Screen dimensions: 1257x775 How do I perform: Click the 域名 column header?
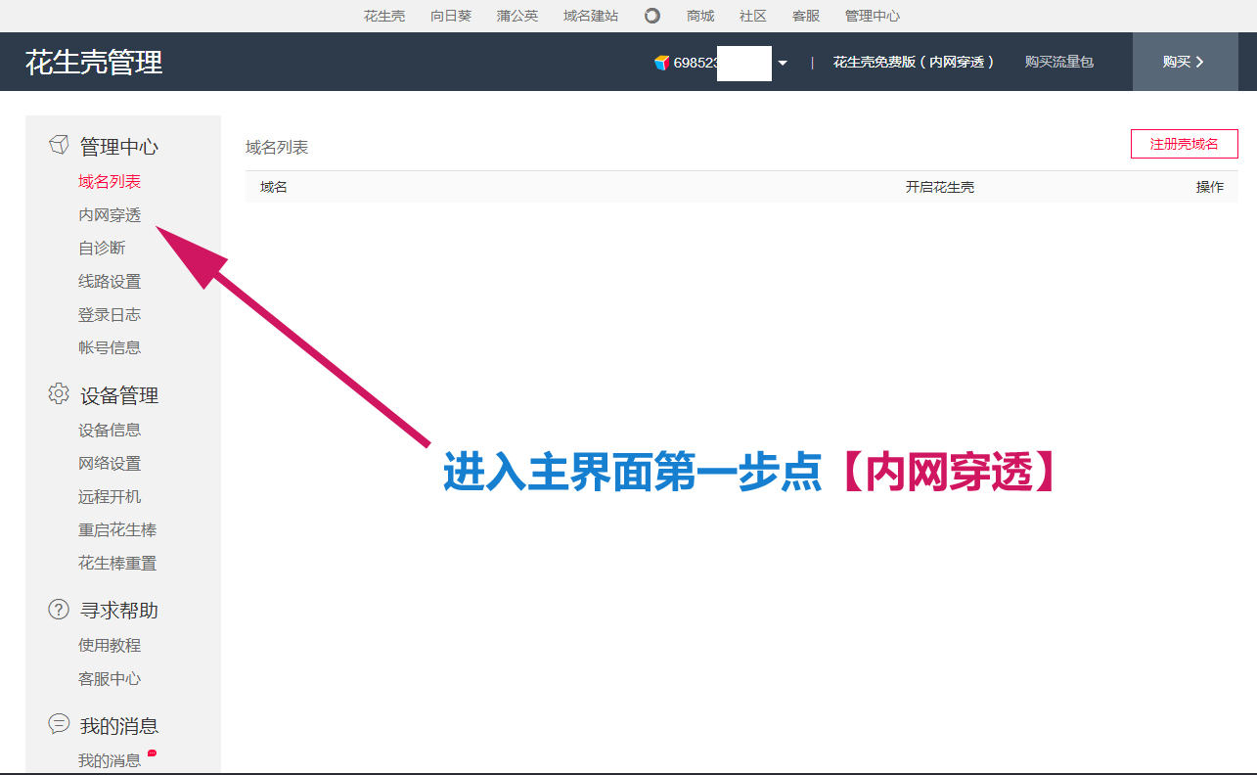274,187
